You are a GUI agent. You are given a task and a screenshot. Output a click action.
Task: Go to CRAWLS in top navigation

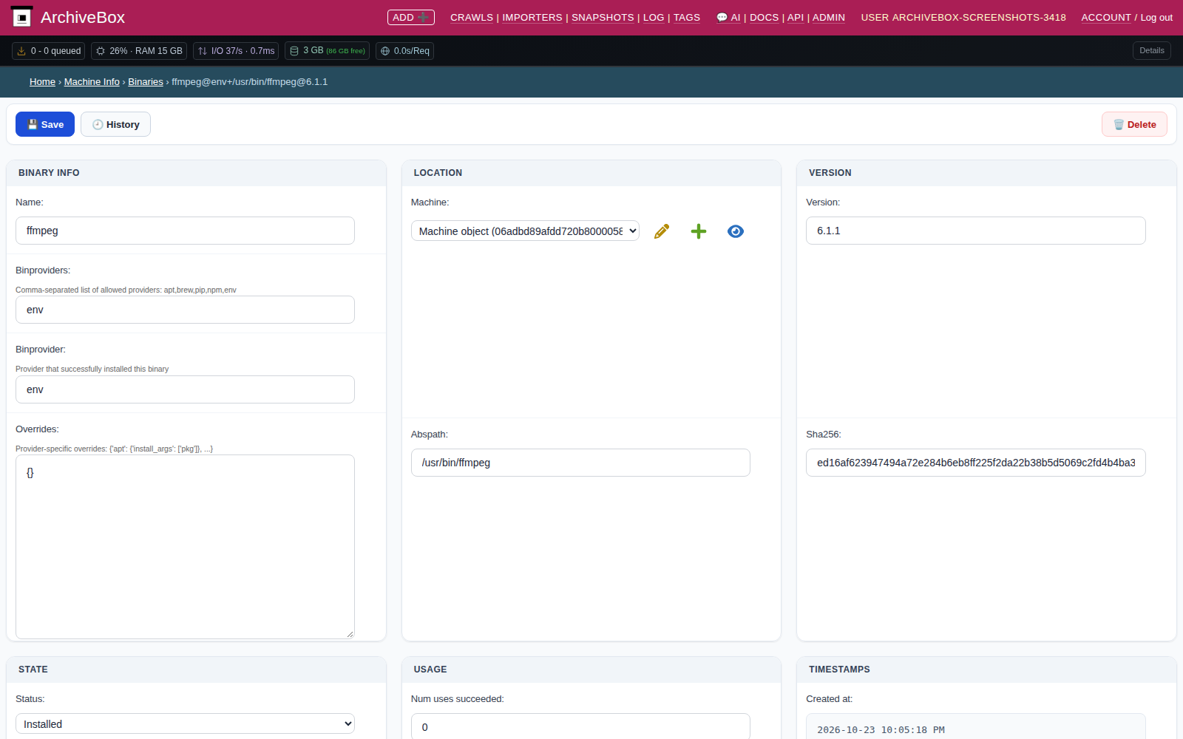pyautogui.click(x=472, y=17)
